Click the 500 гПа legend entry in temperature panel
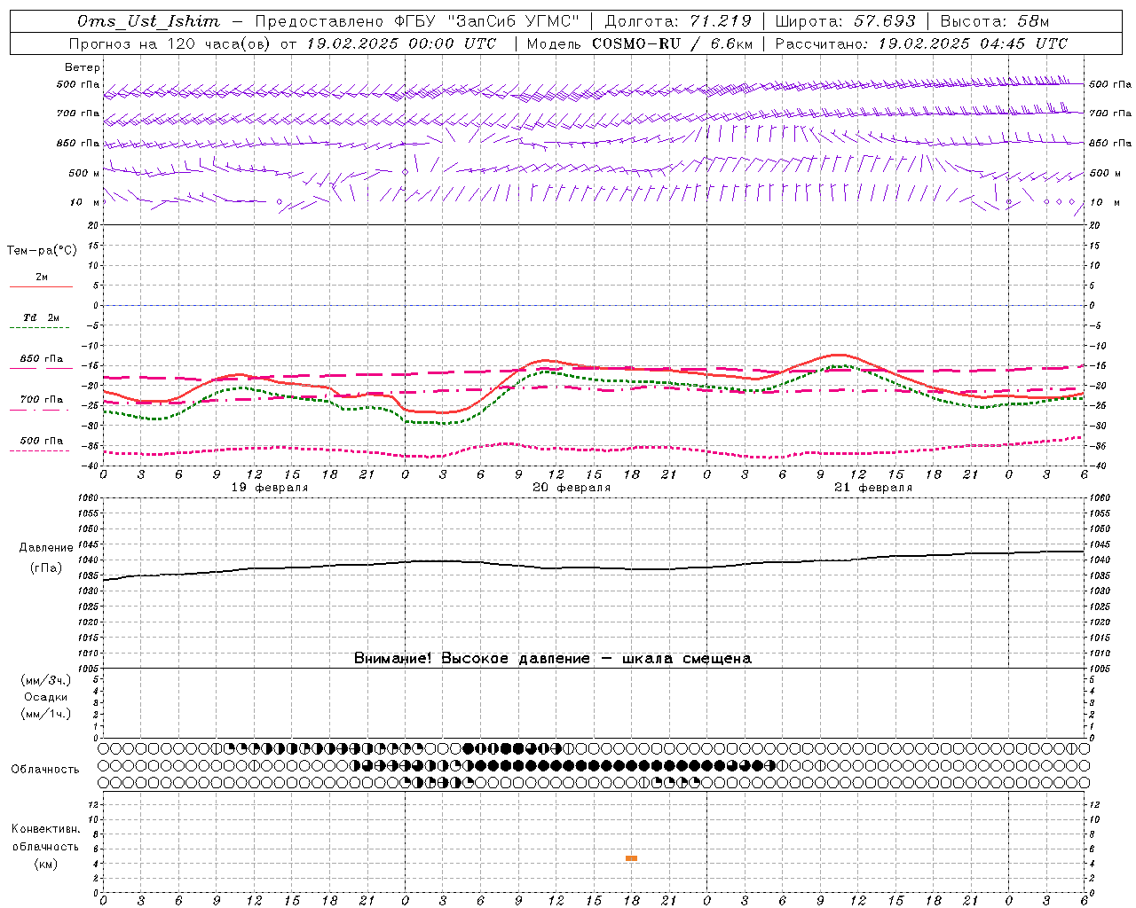Screen dimensions: 1136x908 (x=42, y=441)
